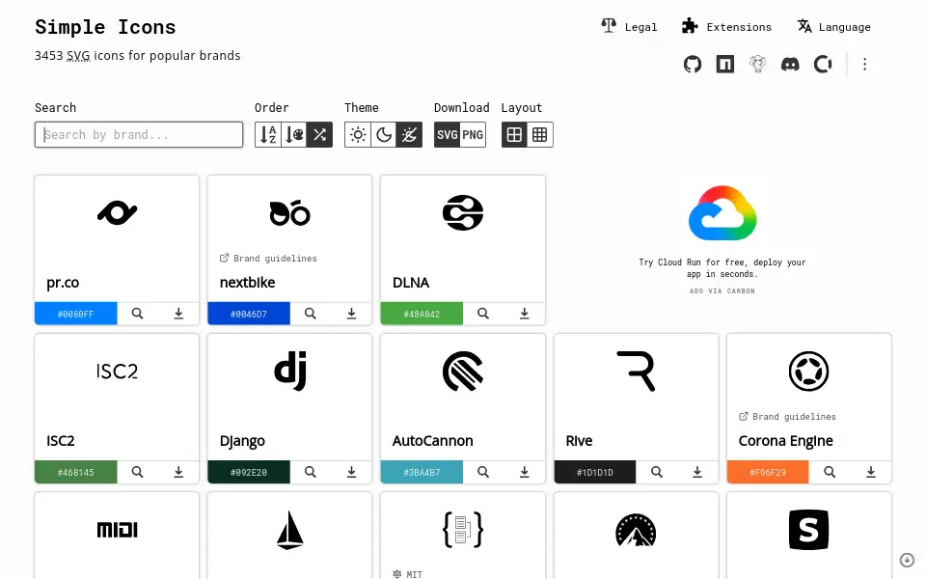Screen dimensions: 926x579
Task: Click the nextbike brand icon
Action: [x=290, y=212]
